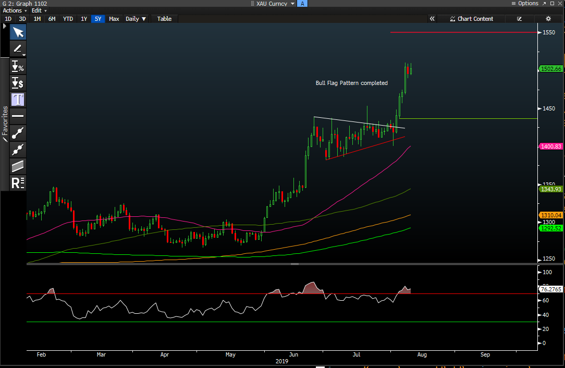565x368 pixels.
Task: Open the Actions menu
Action: [15, 10]
